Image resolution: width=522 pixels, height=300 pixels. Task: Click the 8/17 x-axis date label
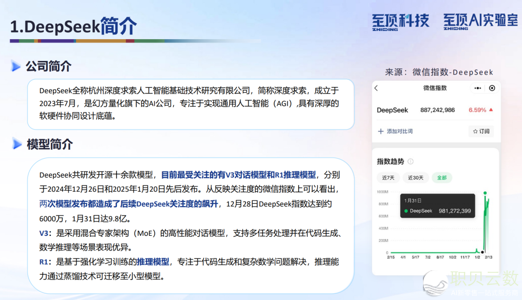[x=440, y=257]
